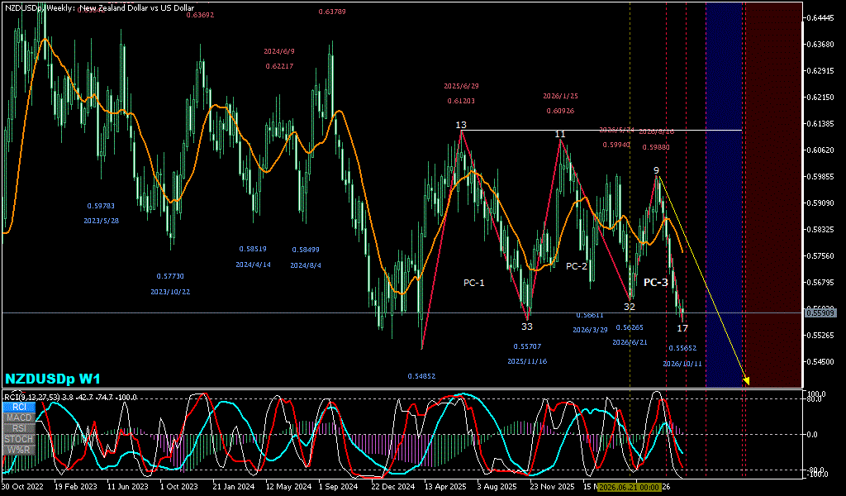Select the low price label 0.54852

click(421, 376)
